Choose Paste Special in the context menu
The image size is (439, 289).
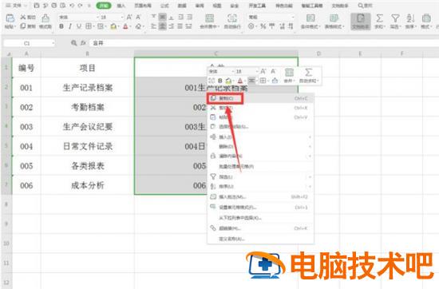(261, 127)
